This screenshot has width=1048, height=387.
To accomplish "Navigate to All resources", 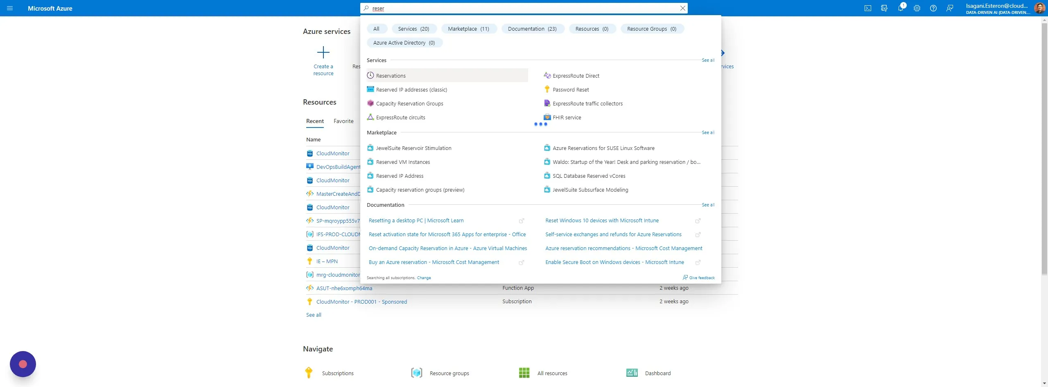I will [543, 373].
